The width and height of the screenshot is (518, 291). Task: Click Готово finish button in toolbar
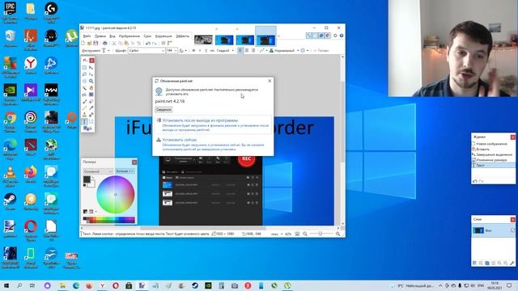(x=321, y=50)
